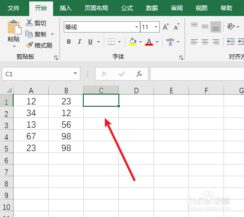Switch to the 审阅 (Review) tab
Image resolution: width=244 pixels, height=217 pixels.
[177, 8]
